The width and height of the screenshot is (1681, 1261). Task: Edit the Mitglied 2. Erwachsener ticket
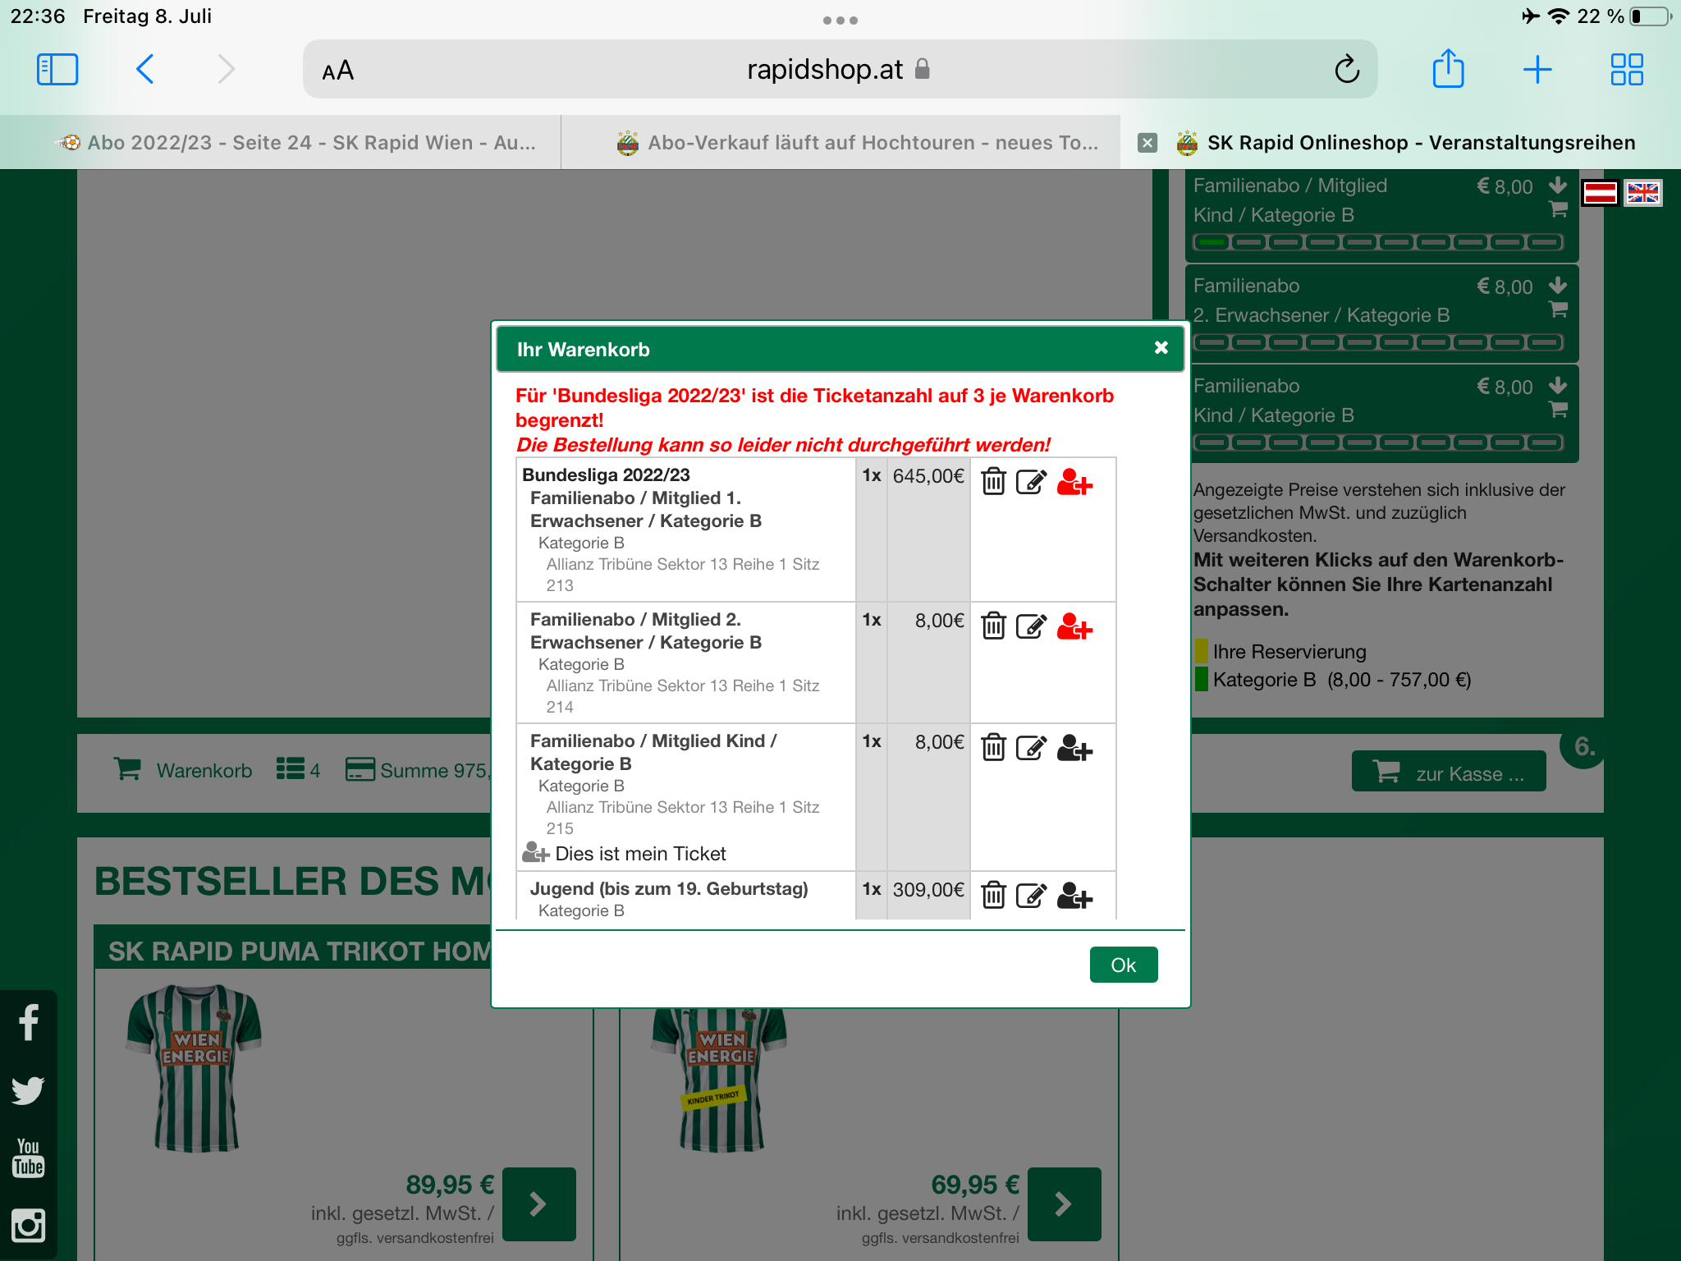click(x=1031, y=626)
